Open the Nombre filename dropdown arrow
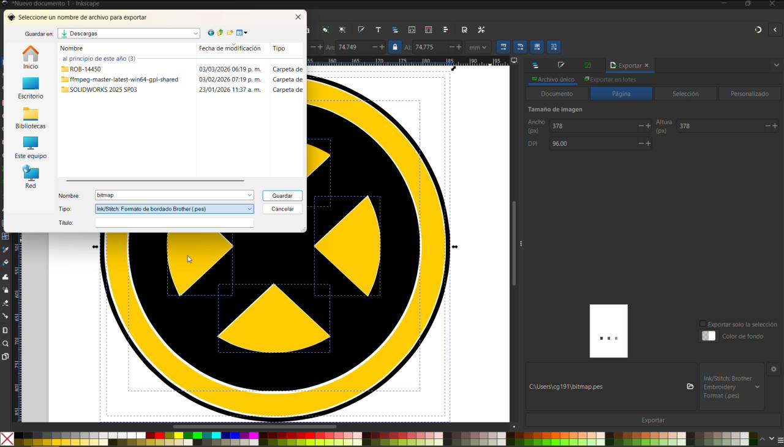This screenshot has height=447, width=784. (249, 195)
